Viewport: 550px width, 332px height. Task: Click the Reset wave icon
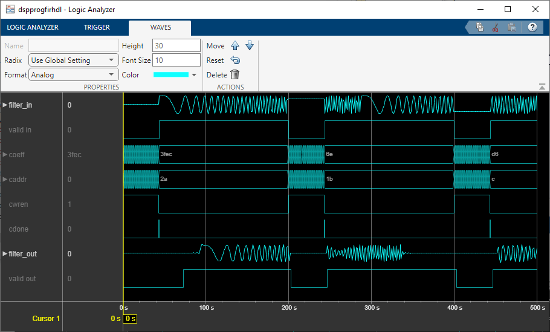(x=235, y=60)
